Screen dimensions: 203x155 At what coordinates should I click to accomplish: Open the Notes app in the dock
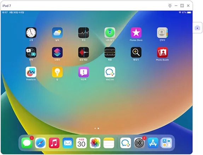(x=109, y=143)
